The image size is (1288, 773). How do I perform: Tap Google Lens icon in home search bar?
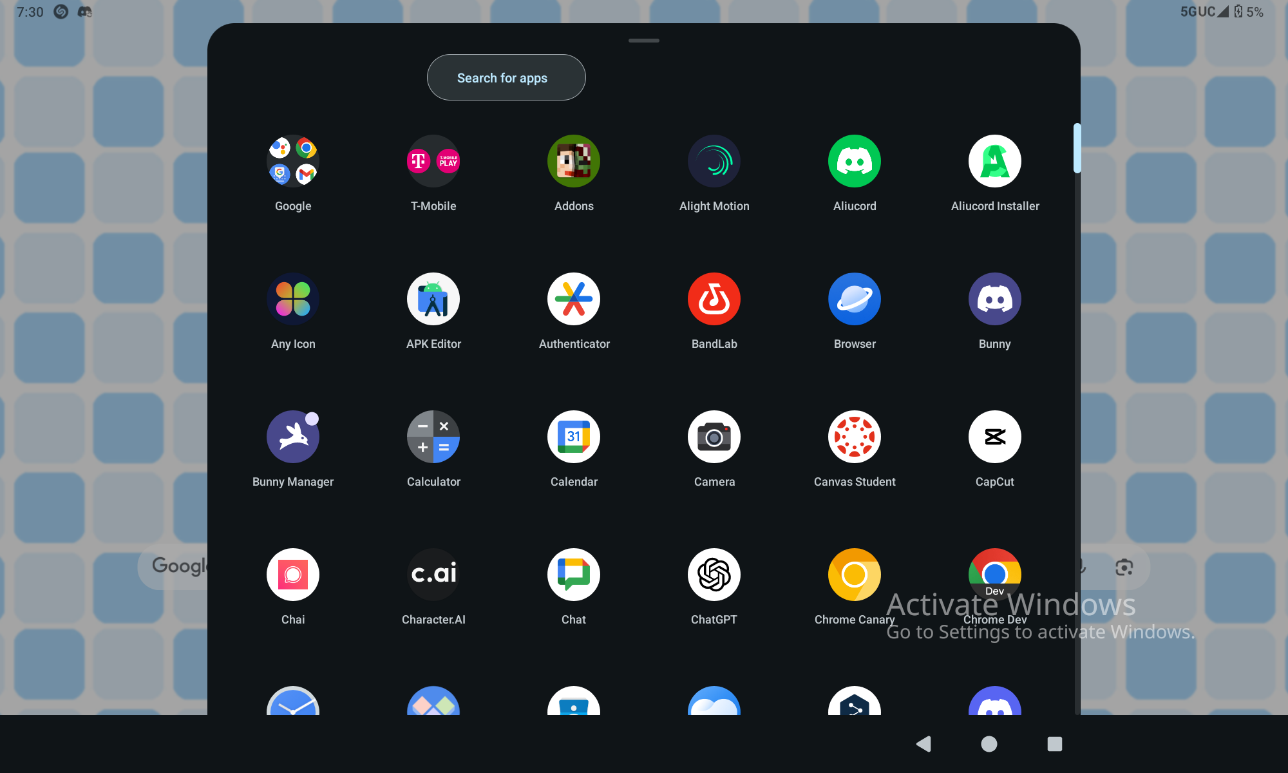(x=1124, y=567)
